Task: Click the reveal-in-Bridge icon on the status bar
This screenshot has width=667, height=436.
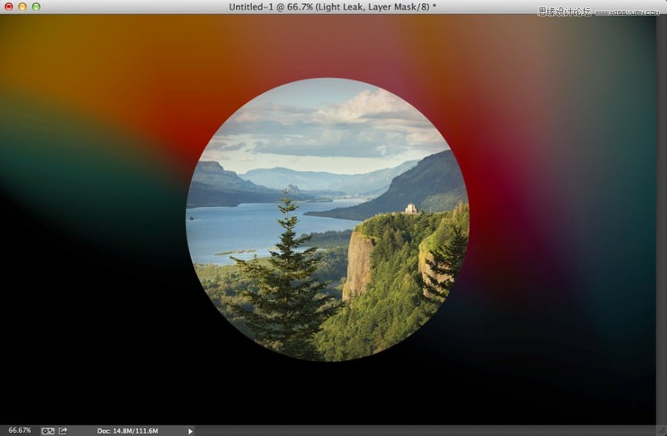Action: [48, 430]
